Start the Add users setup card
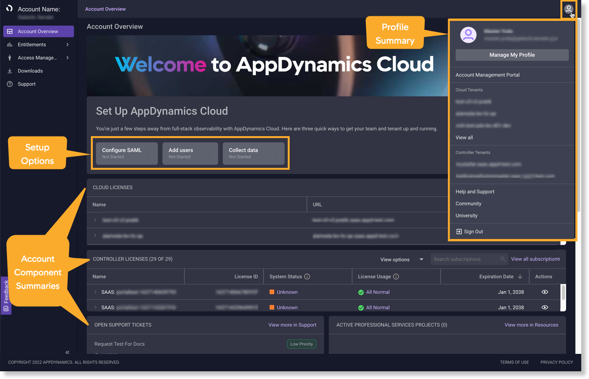This screenshot has width=589, height=379. click(190, 154)
